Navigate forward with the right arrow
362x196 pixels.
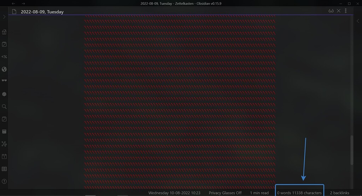[x=23, y=4]
